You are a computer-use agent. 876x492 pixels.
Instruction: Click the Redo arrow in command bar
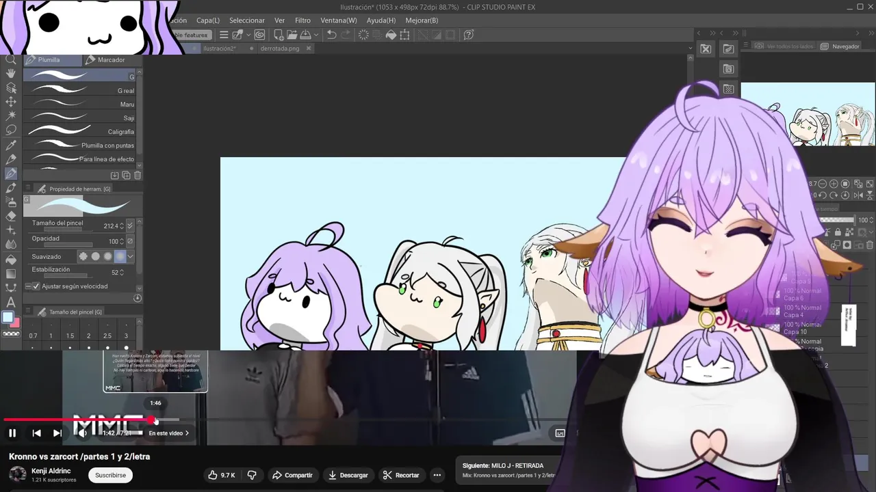(346, 35)
